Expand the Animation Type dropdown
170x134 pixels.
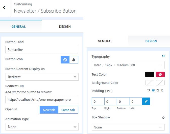(42, 127)
